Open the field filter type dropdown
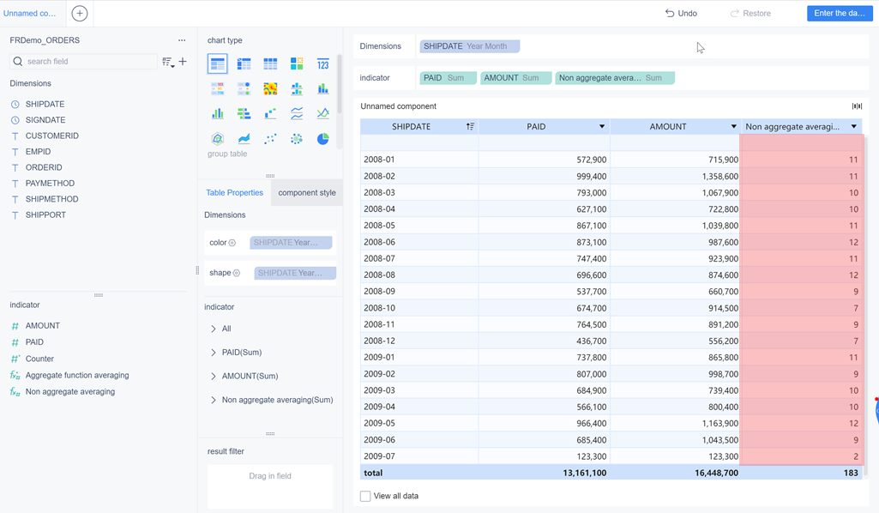This screenshot has height=513, width=879. click(168, 62)
